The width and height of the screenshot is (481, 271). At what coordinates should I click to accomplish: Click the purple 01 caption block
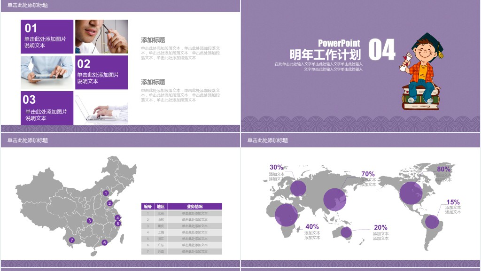(x=47, y=37)
